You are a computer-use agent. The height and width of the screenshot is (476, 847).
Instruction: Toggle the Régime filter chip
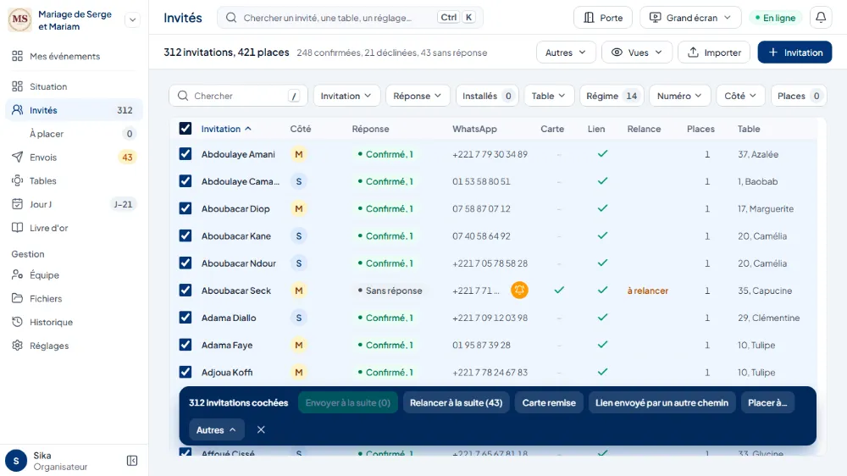pyautogui.click(x=612, y=96)
